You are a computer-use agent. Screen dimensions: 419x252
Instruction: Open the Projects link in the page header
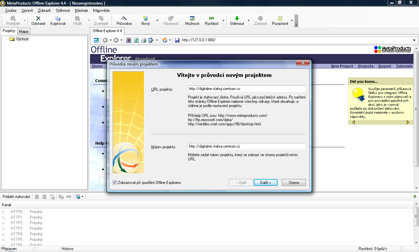pyautogui.click(x=366, y=66)
